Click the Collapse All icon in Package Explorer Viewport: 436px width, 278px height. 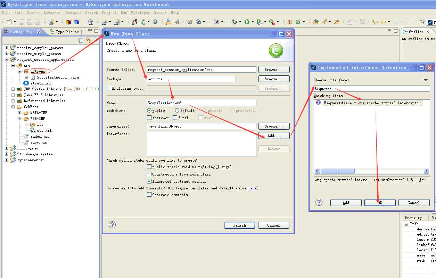pos(81,40)
